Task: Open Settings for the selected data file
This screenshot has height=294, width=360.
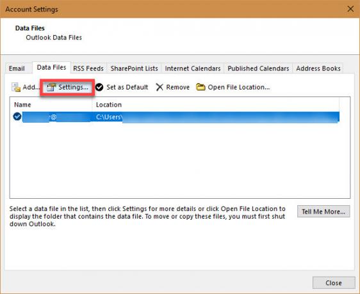Action: (x=67, y=88)
